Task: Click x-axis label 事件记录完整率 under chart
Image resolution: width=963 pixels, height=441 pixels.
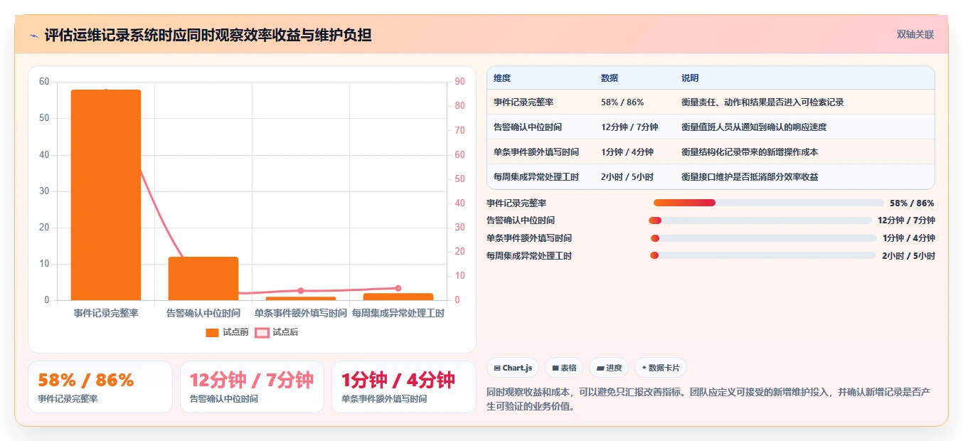Action: (106, 313)
